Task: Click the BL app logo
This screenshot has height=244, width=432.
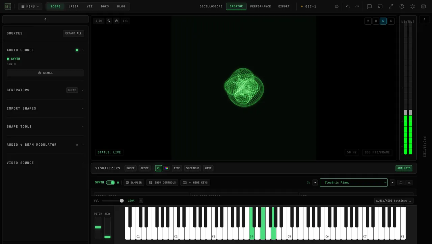Action: click(8, 6)
